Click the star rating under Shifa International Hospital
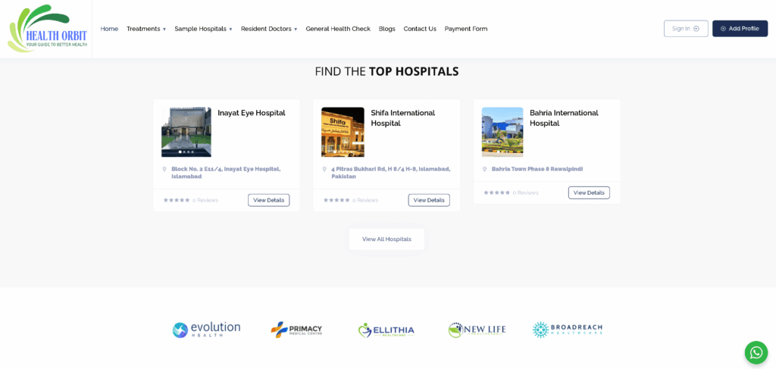The width and height of the screenshot is (776, 369). 336,200
